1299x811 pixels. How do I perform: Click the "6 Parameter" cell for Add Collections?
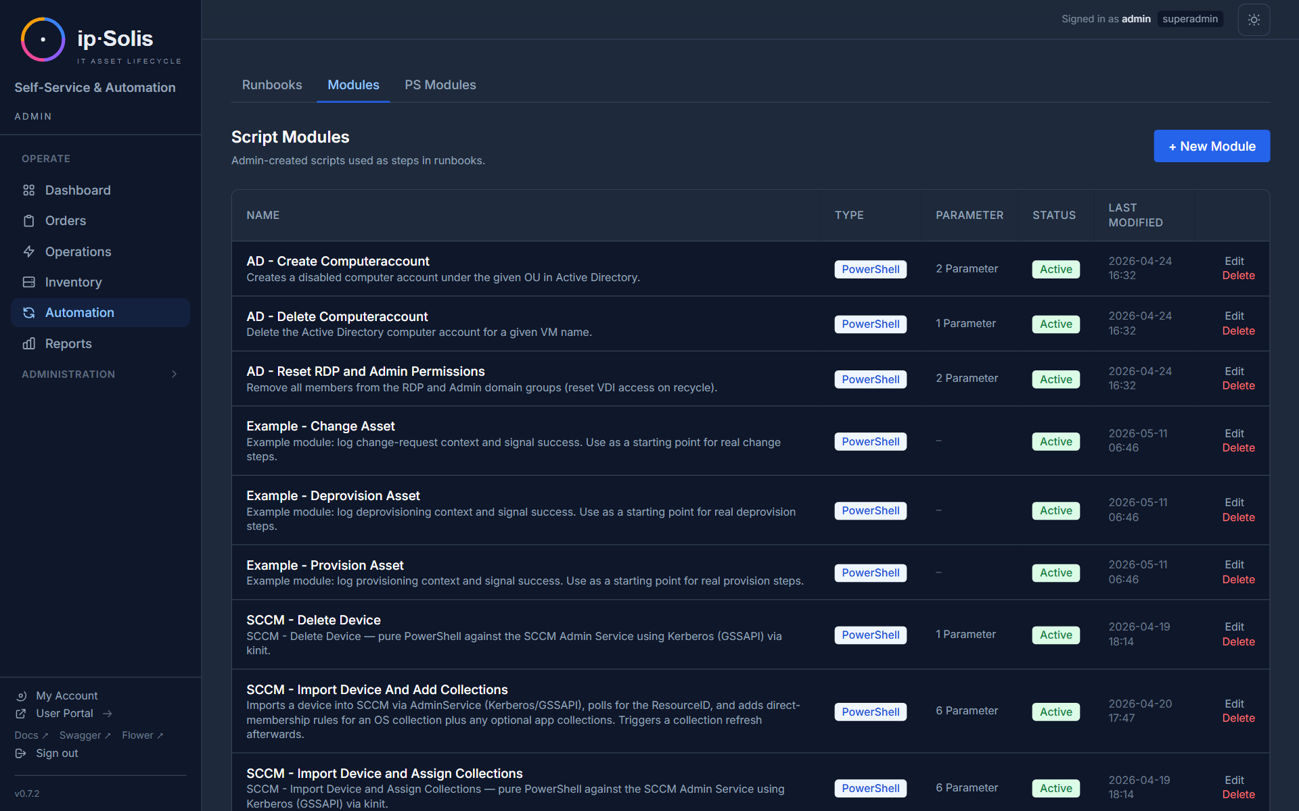click(967, 711)
